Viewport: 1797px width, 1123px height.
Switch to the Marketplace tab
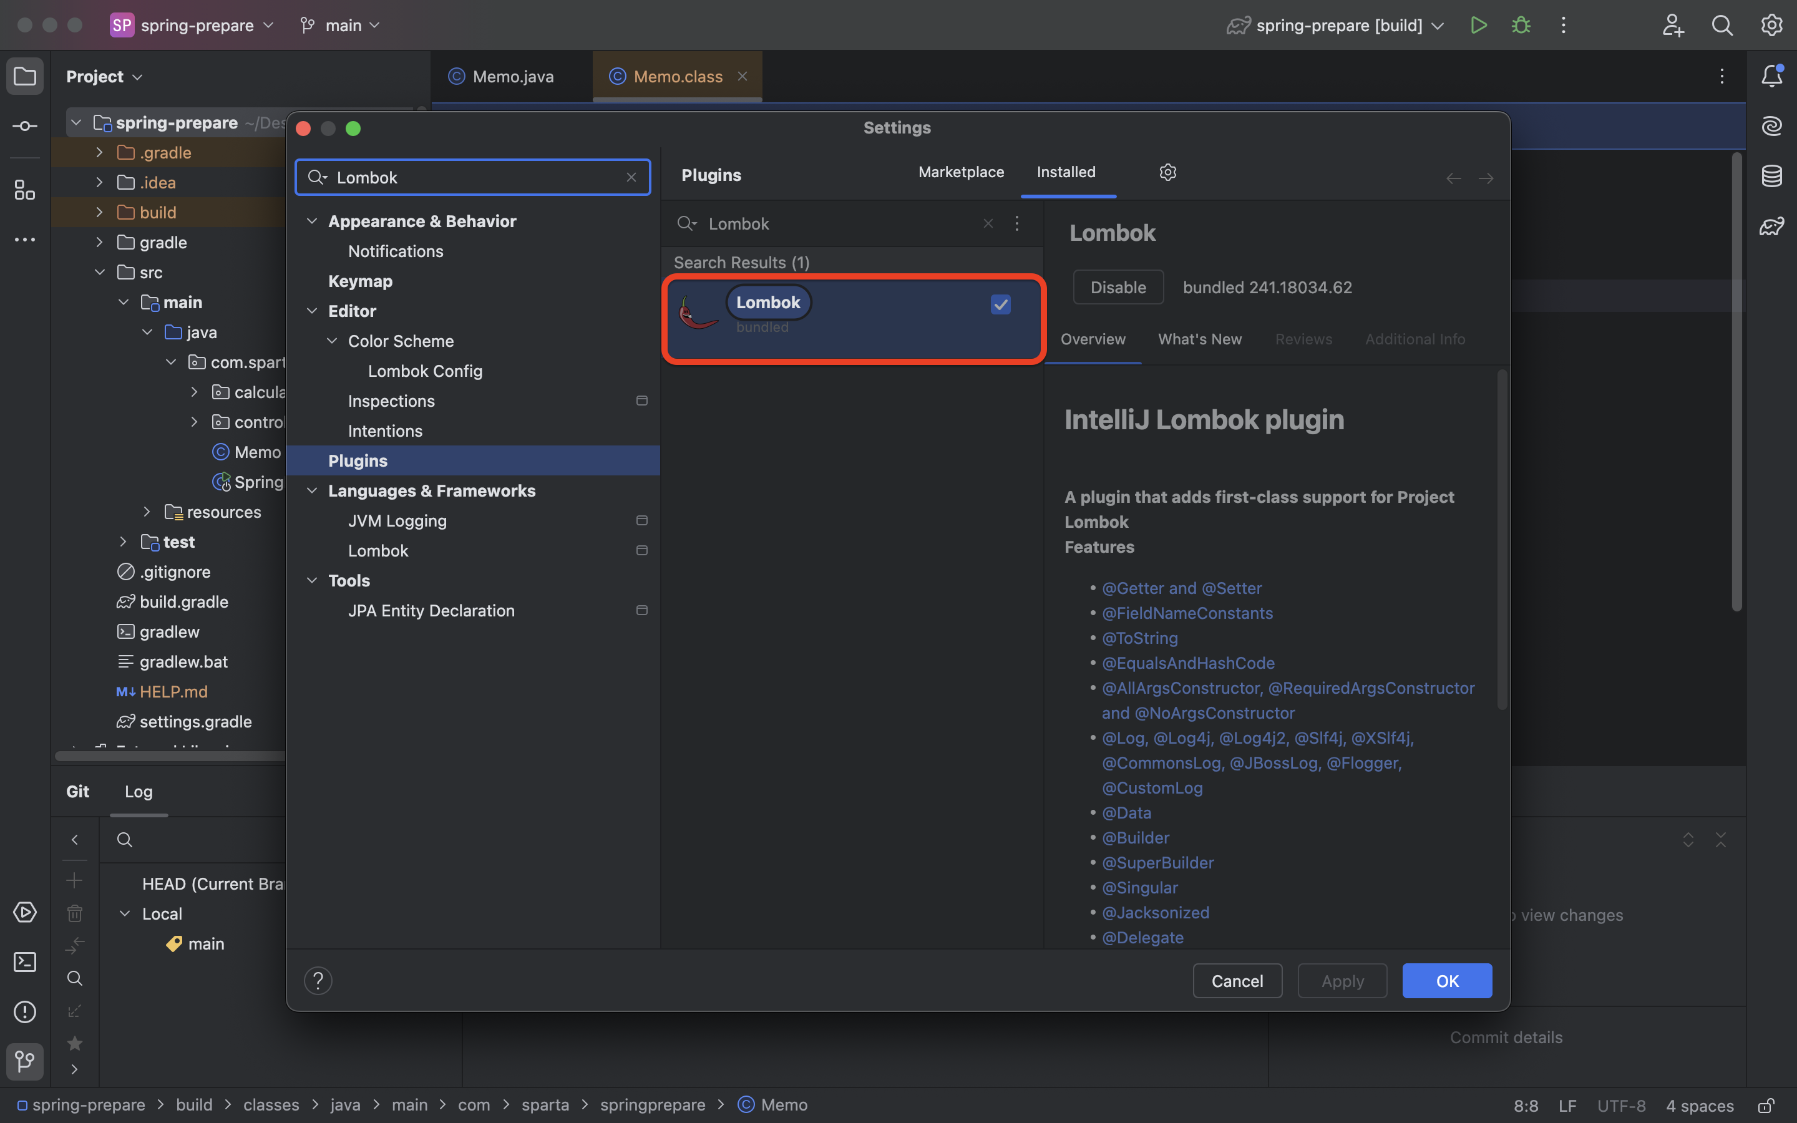961,172
